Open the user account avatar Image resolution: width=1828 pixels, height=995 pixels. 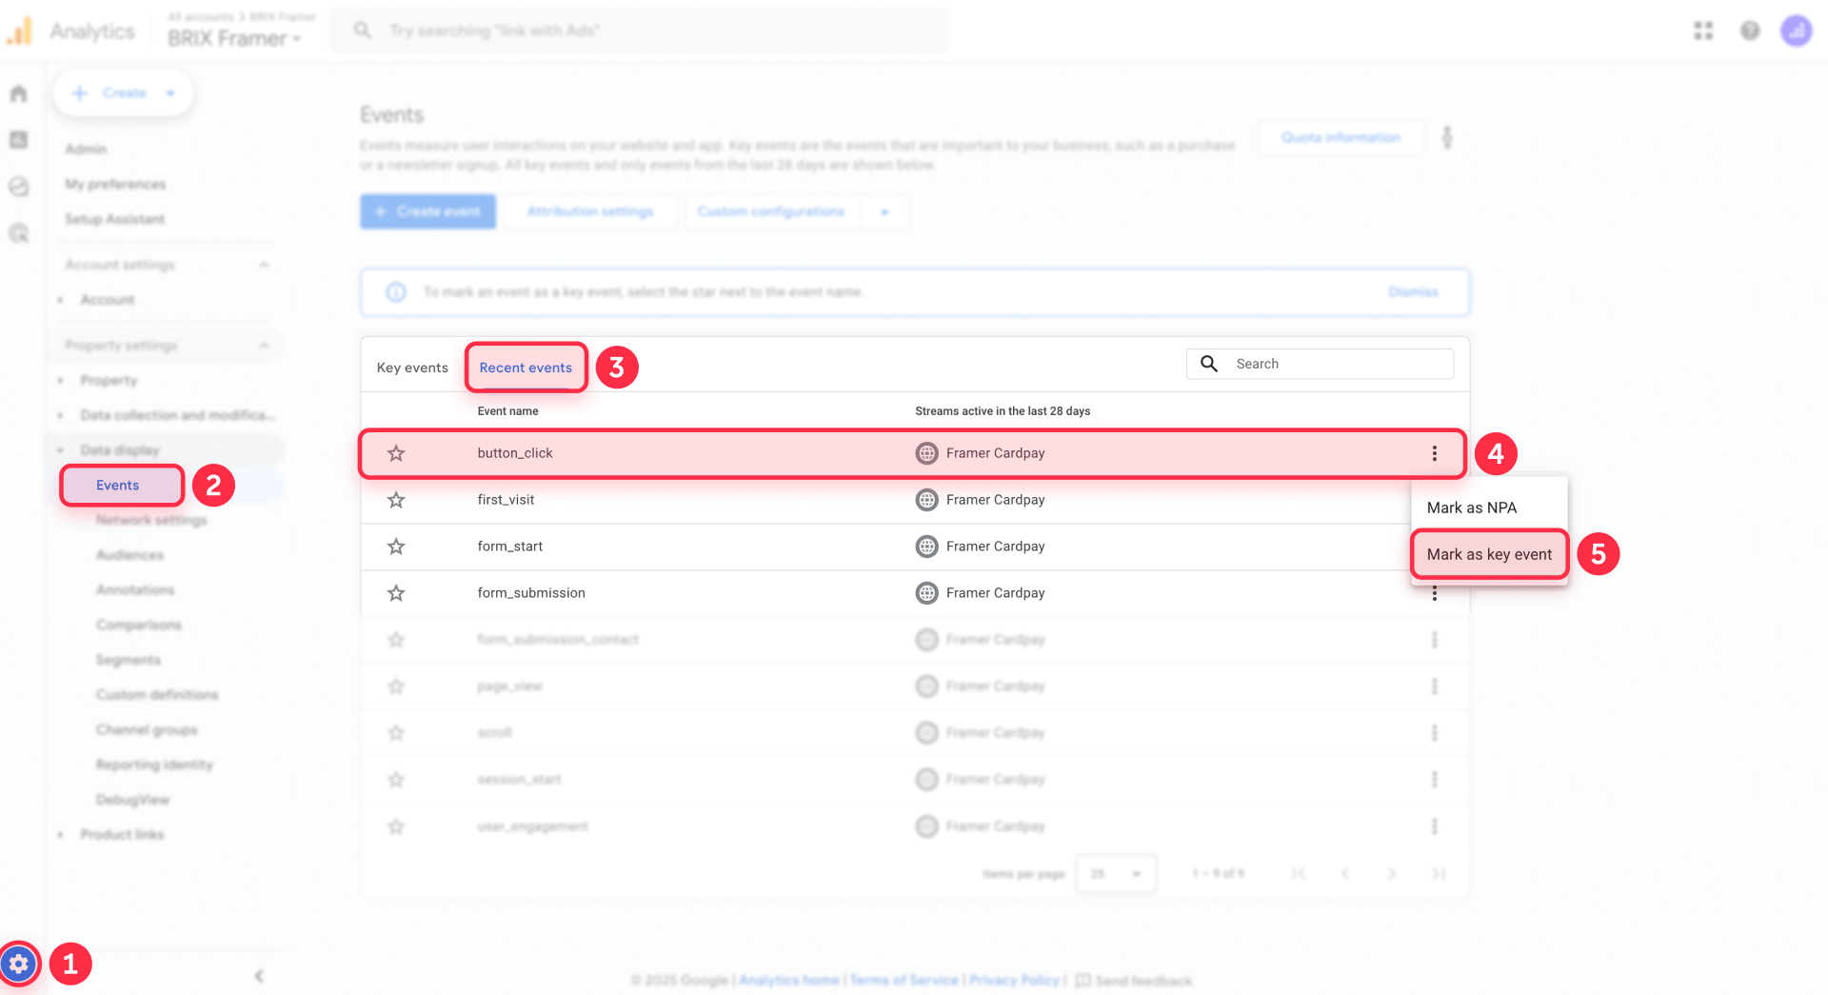1796,30
